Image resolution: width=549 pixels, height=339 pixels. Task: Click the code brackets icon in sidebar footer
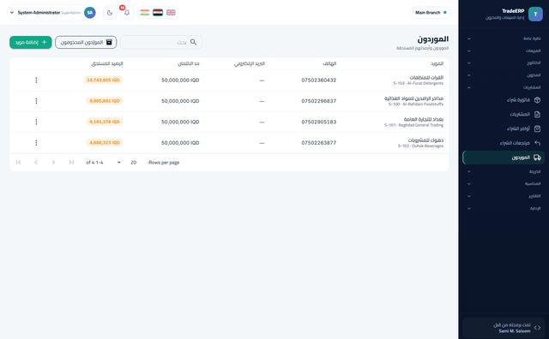tap(538, 328)
